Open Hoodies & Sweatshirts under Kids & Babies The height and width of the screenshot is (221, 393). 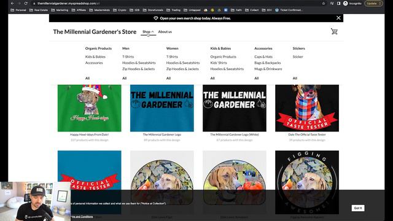tap(227, 69)
